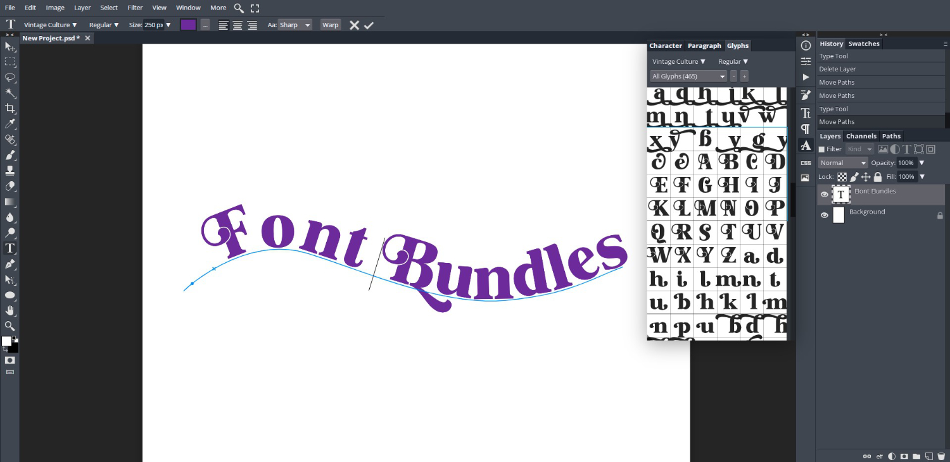The width and height of the screenshot is (950, 462).
Task: Open font size dropdown arrow
Action: 168,25
